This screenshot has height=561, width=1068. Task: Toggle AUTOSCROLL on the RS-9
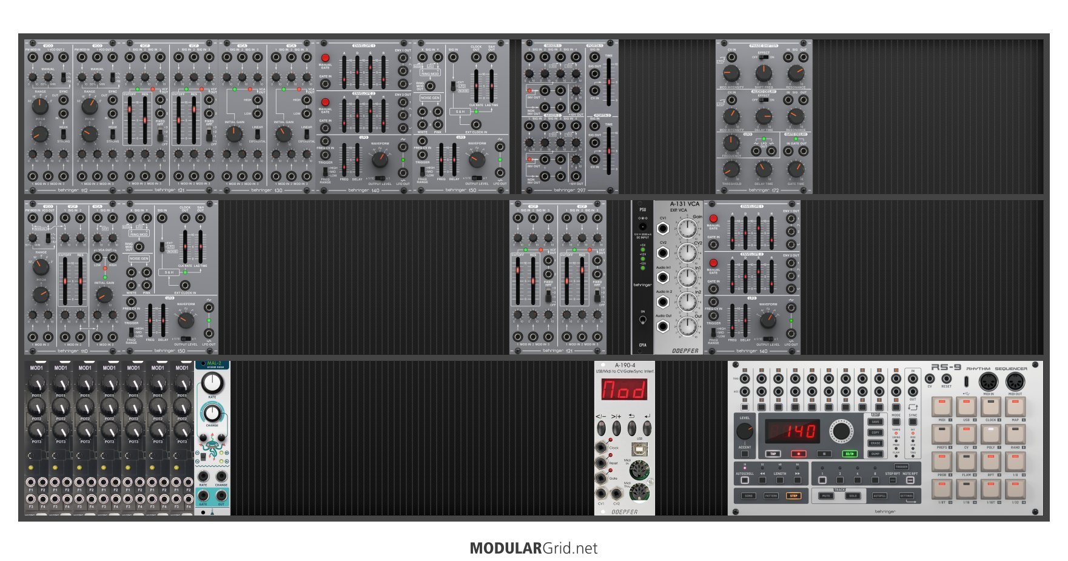click(745, 480)
